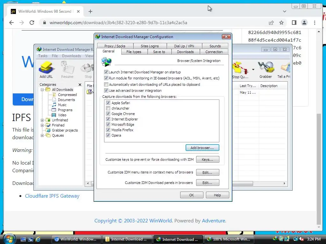Select Music category in tree
Image resolution: width=326 pixels, height=244 pixels.
62,105
